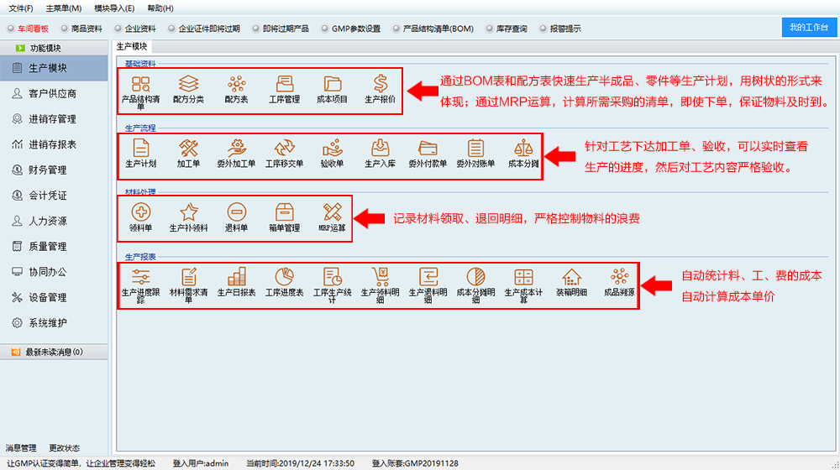Open the 验收单 icon

click(332, 148)
